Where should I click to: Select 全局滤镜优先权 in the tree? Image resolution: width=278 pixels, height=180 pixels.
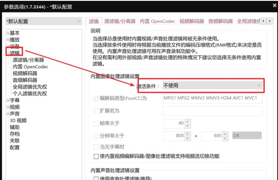pos(30,87)
